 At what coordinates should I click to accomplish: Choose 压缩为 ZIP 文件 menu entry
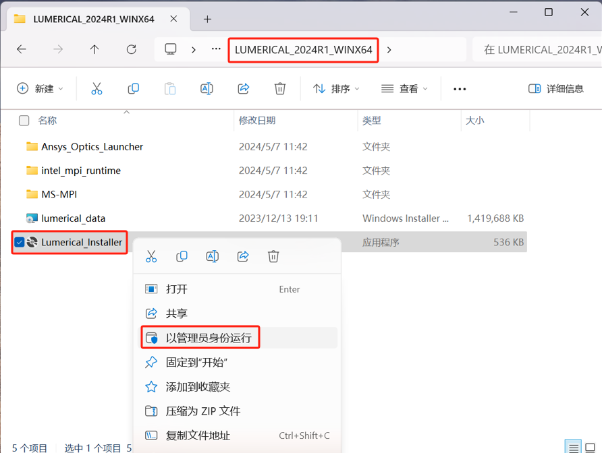coord(203,411)
